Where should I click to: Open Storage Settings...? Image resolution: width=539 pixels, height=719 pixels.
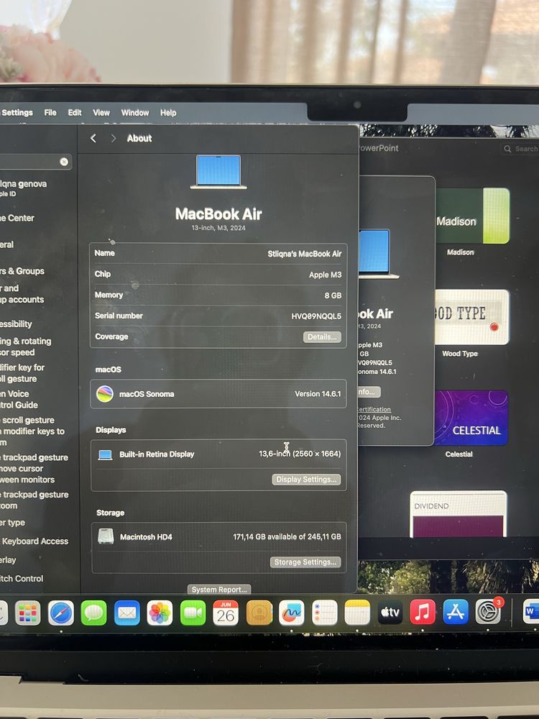pos(305,562)
